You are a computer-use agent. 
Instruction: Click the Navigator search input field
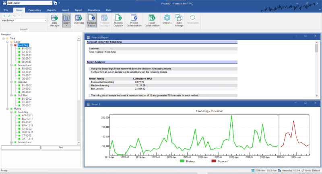click(x=21, y=147)
